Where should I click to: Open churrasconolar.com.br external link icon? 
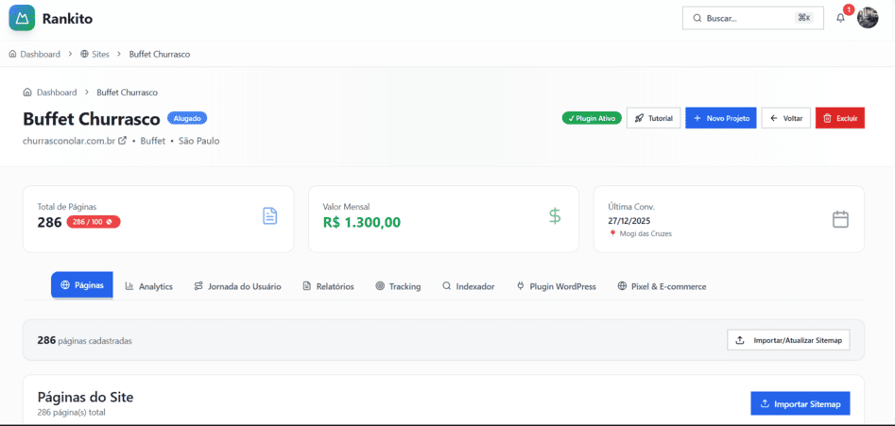pyautogui.click(x=122, y=141)
